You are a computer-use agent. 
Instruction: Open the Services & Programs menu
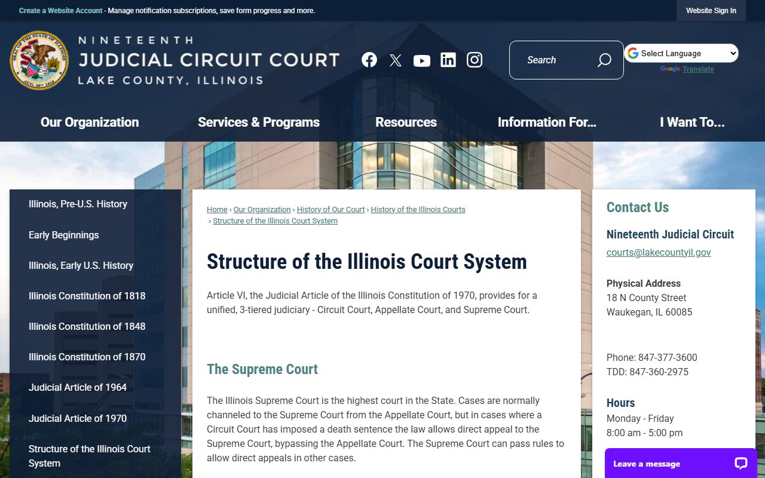click(259, 122)
